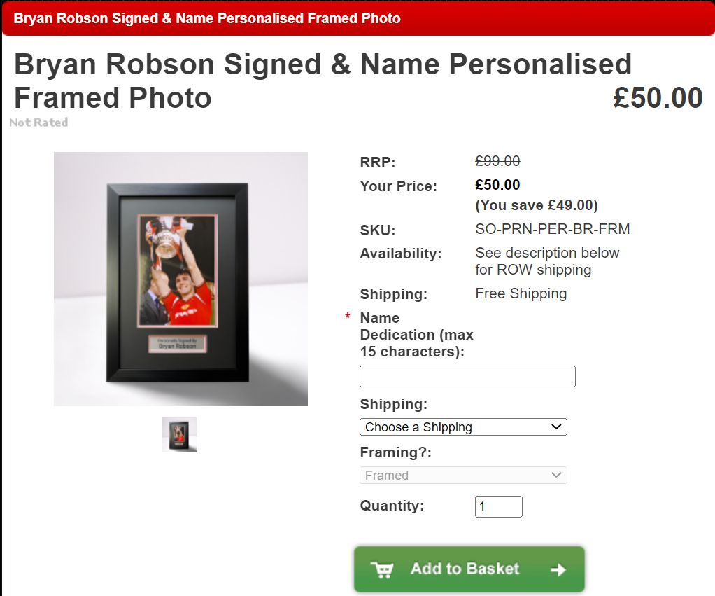Open the Choose a Shipping dropdown

pyautogui.click(x=463, y=427)
